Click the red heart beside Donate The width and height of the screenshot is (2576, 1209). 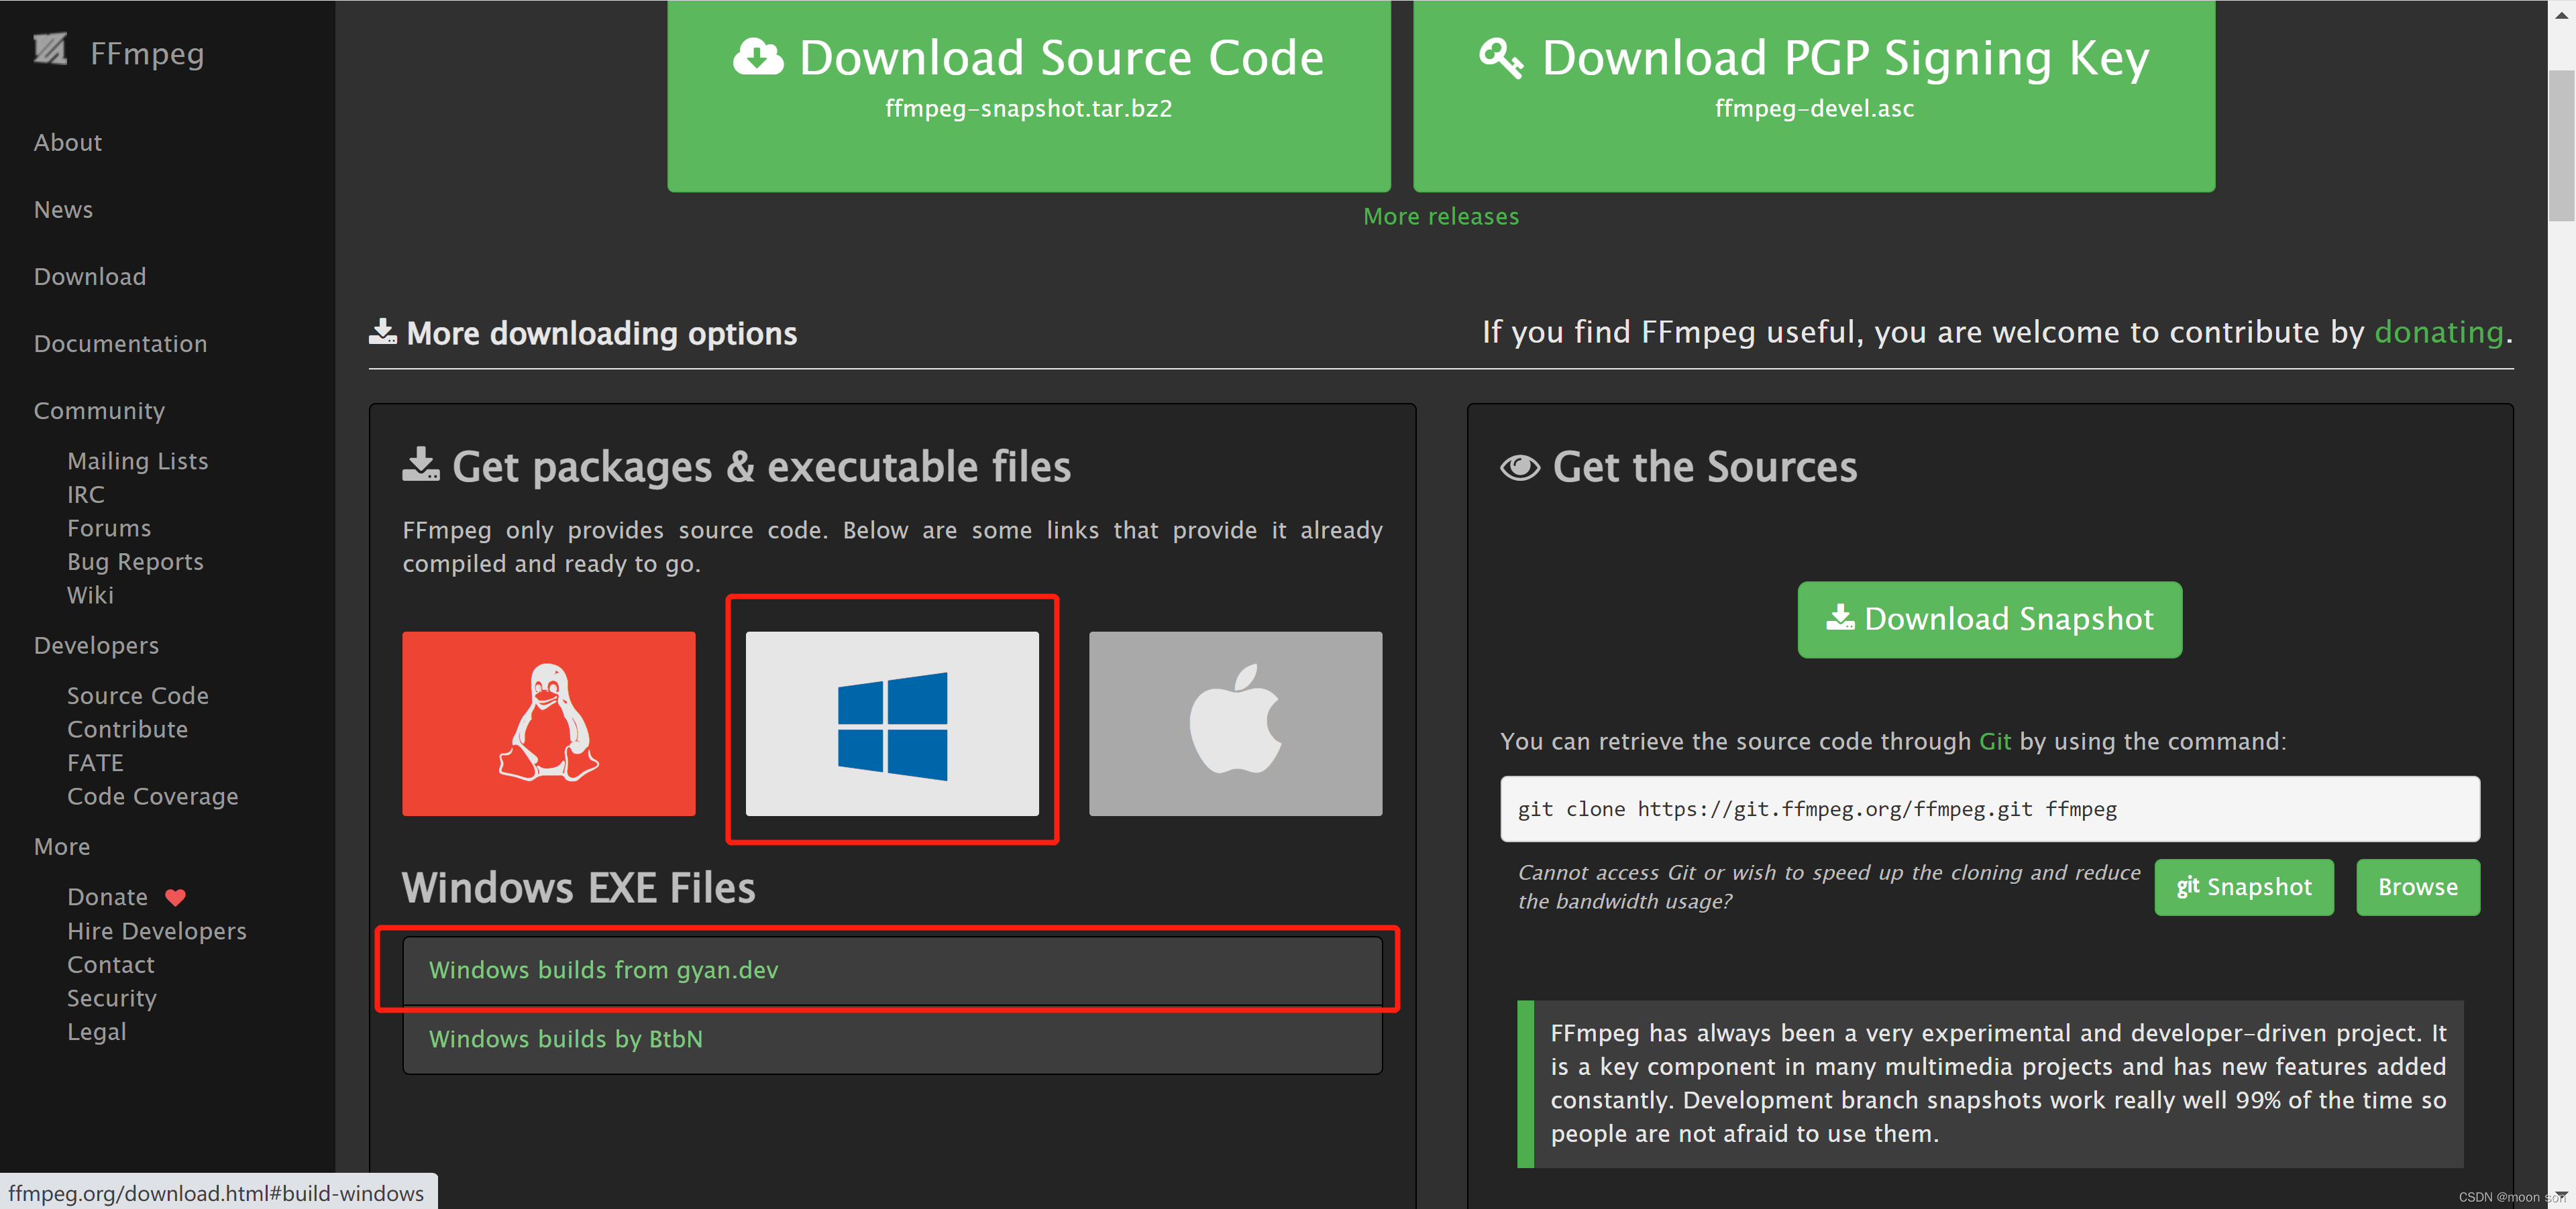point(175,897)
